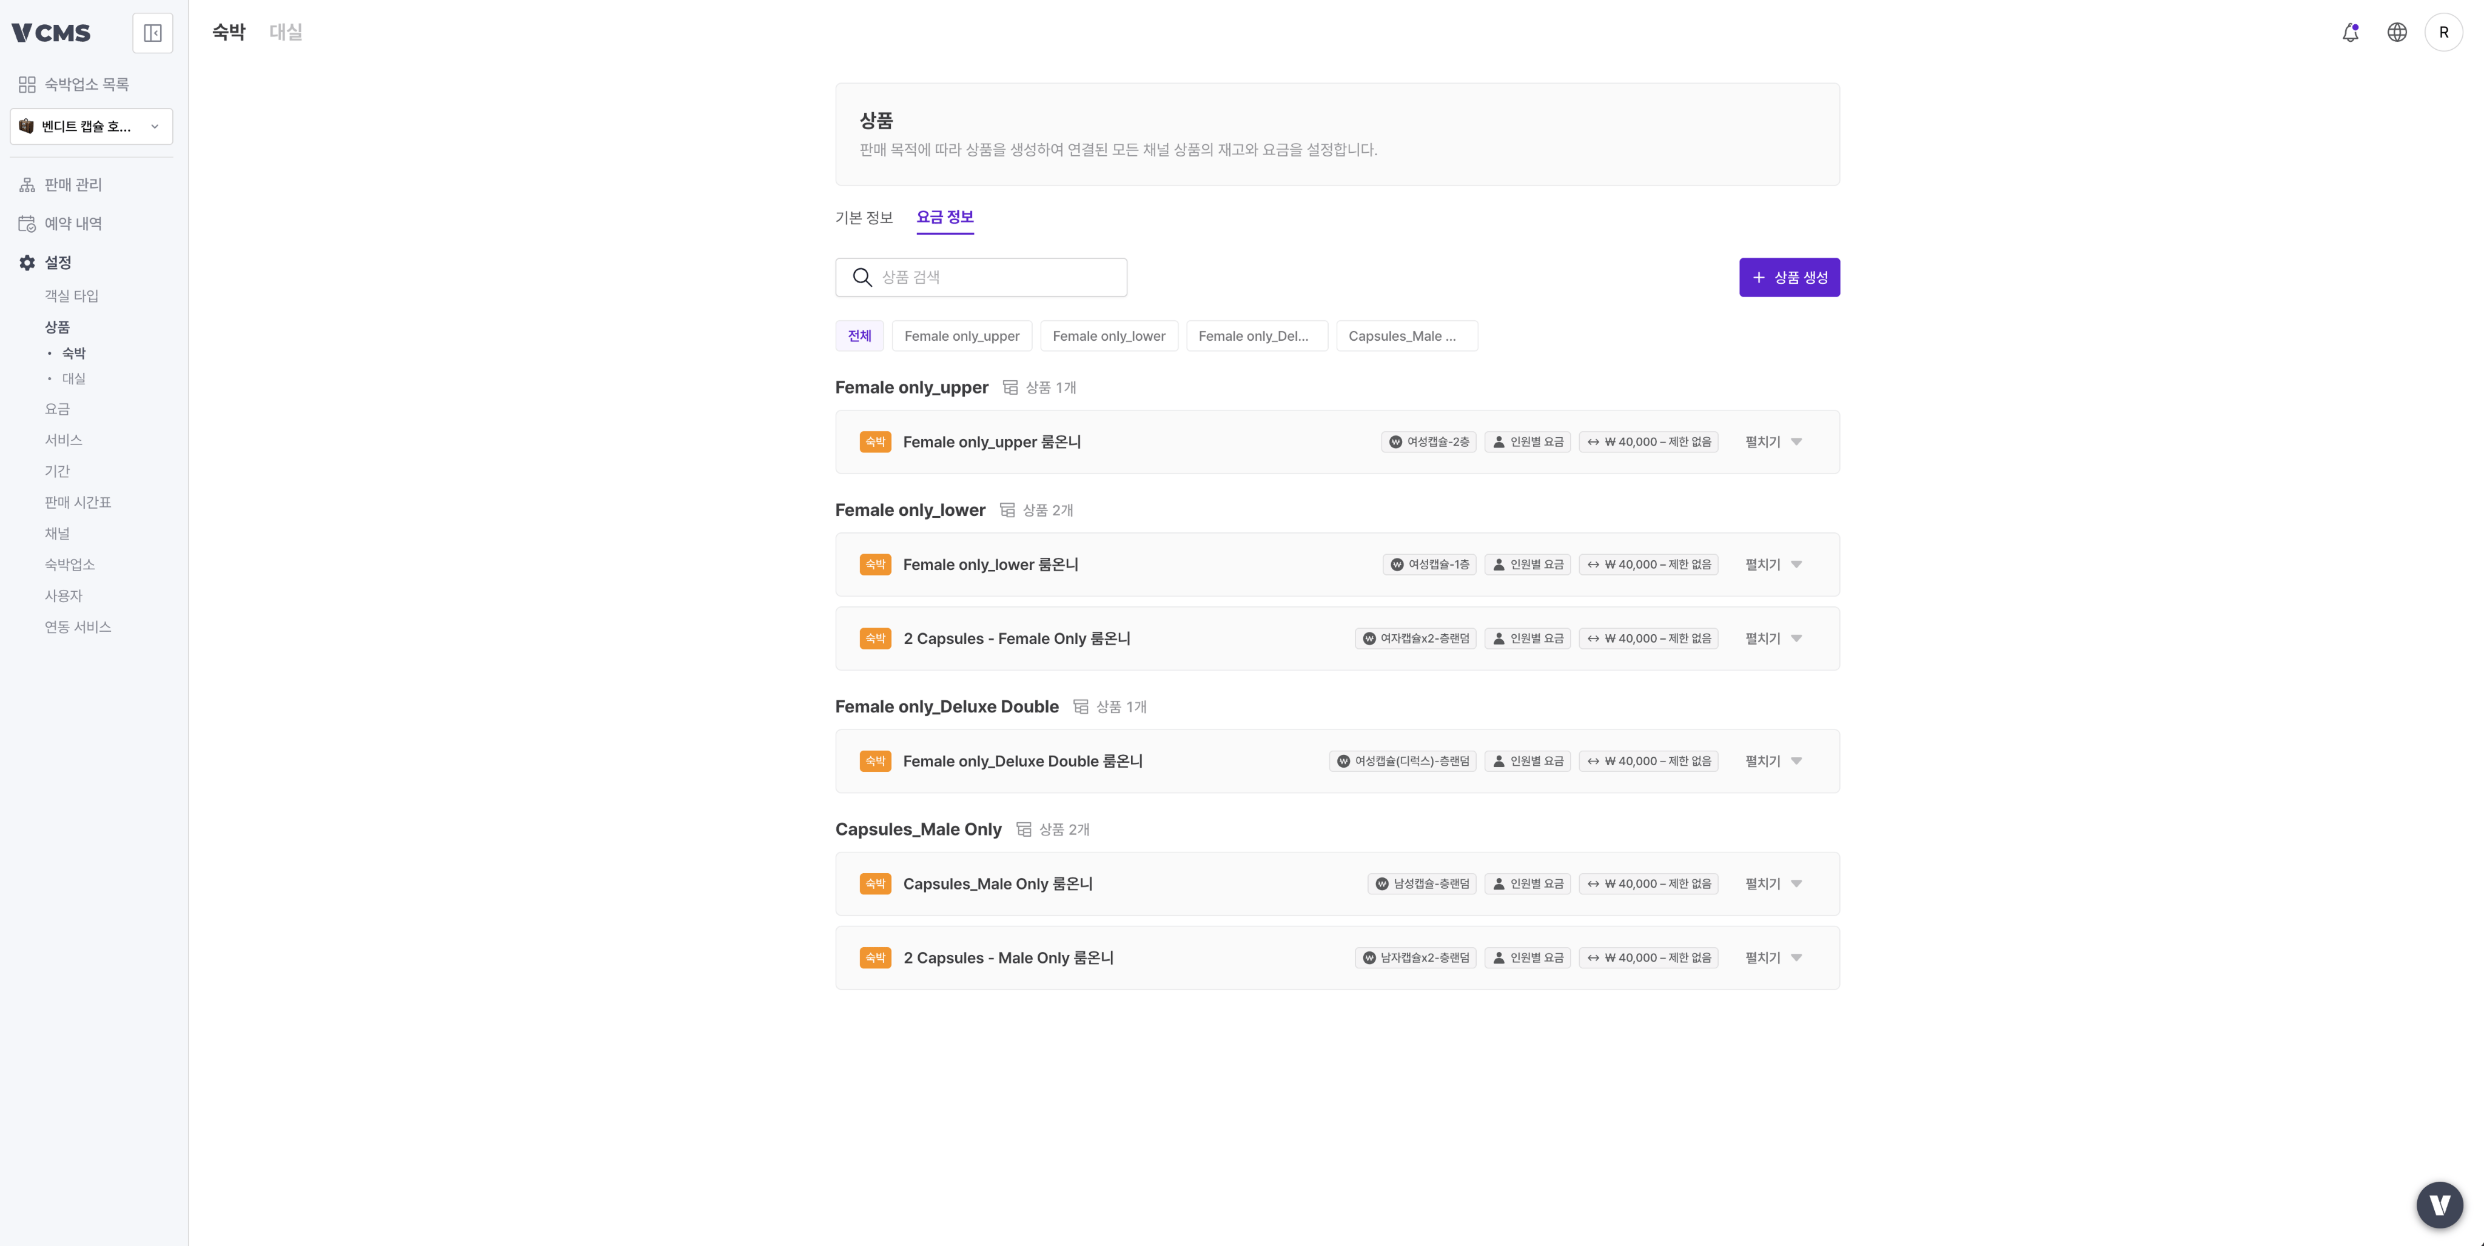Image resolution: width=2484 pixels, height=1246 pixels.
Task: Filter by Female only_upper chip
Action: [961, 336]
